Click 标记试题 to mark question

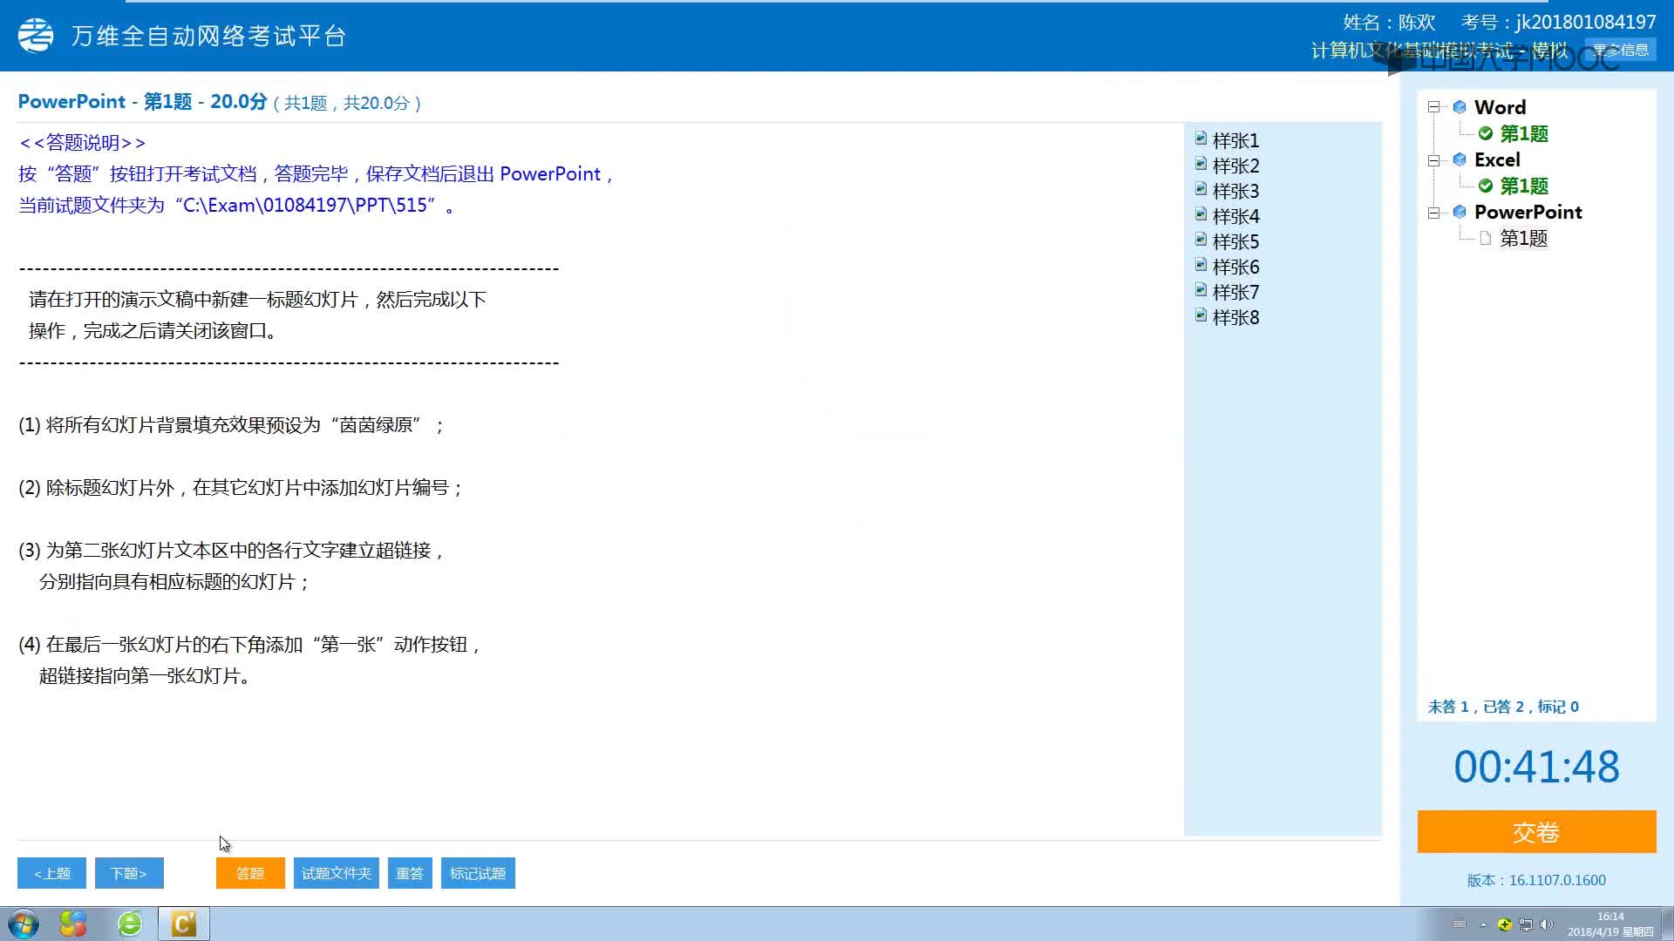pyautogui.click(x=477, y=872)
